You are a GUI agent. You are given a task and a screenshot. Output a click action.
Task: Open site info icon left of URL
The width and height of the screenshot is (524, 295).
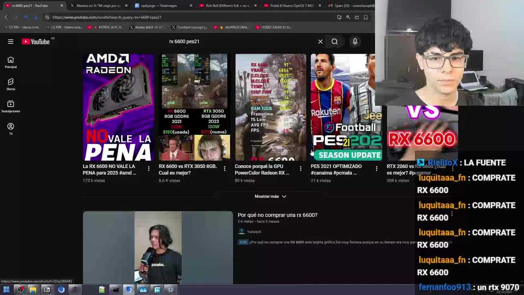pos(47,17)
